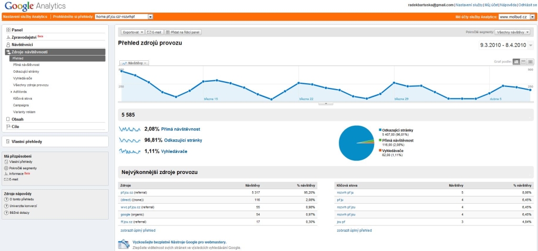
Task: Click the Návštěvníci person icon in sidebar
Action: 8,45
